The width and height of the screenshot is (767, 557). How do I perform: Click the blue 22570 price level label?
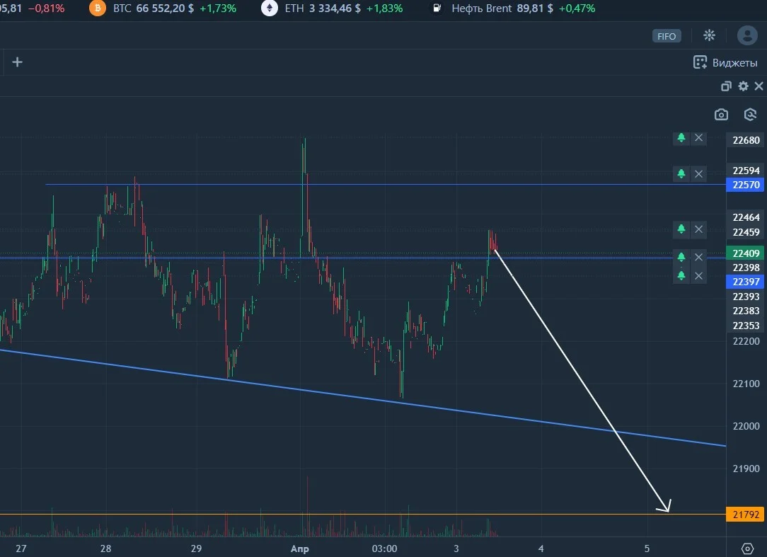(746, 185)
